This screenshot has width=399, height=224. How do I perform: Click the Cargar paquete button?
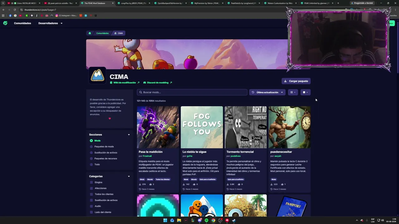296,81
